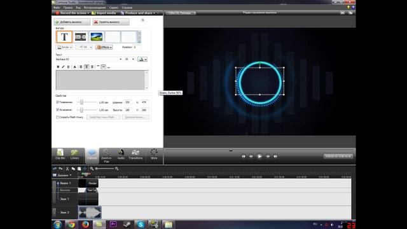Click the Delete callout button with red X
The image size is (407, 229).
tap(111, 22)
